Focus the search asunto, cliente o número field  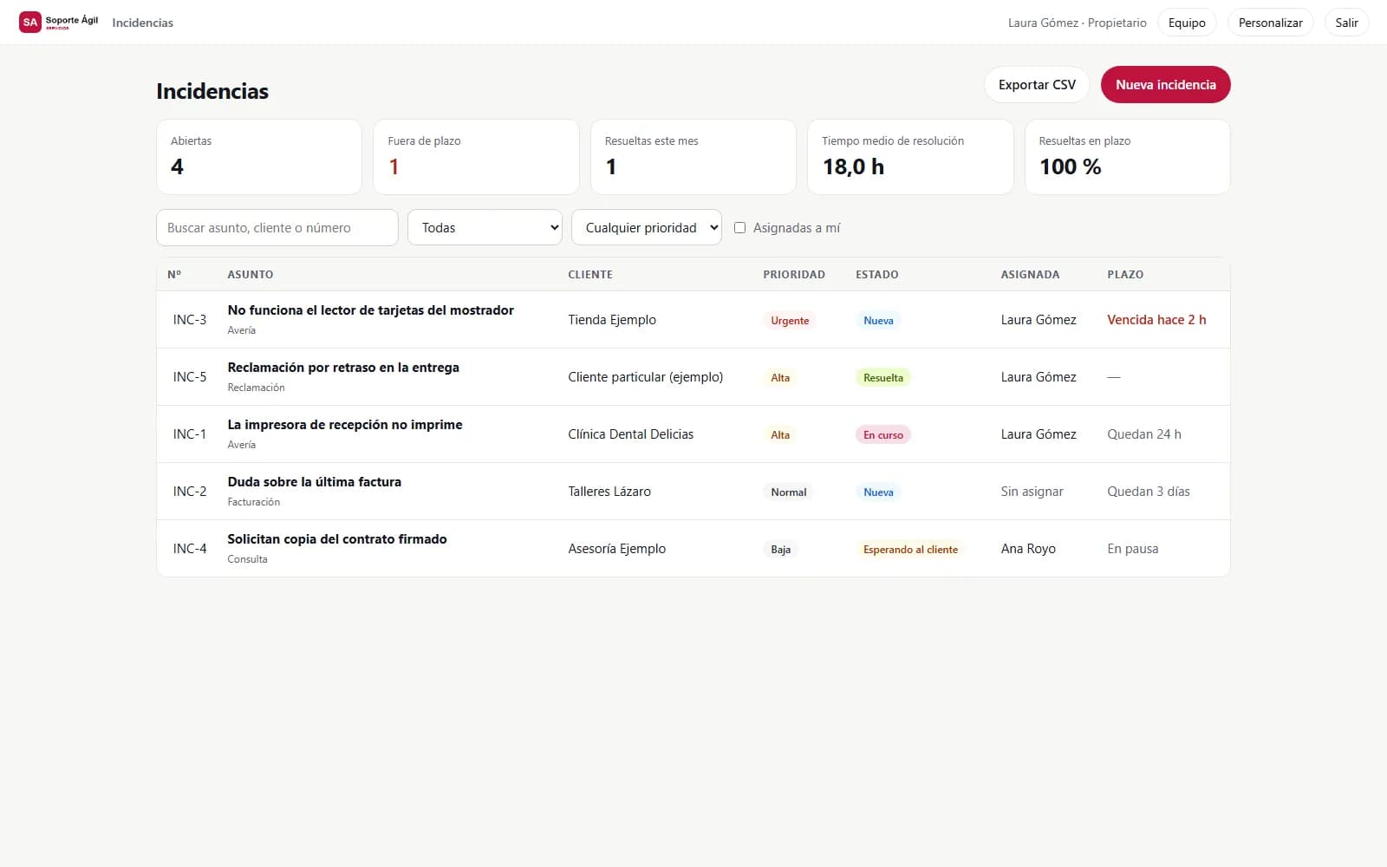[x=277, y=227]
